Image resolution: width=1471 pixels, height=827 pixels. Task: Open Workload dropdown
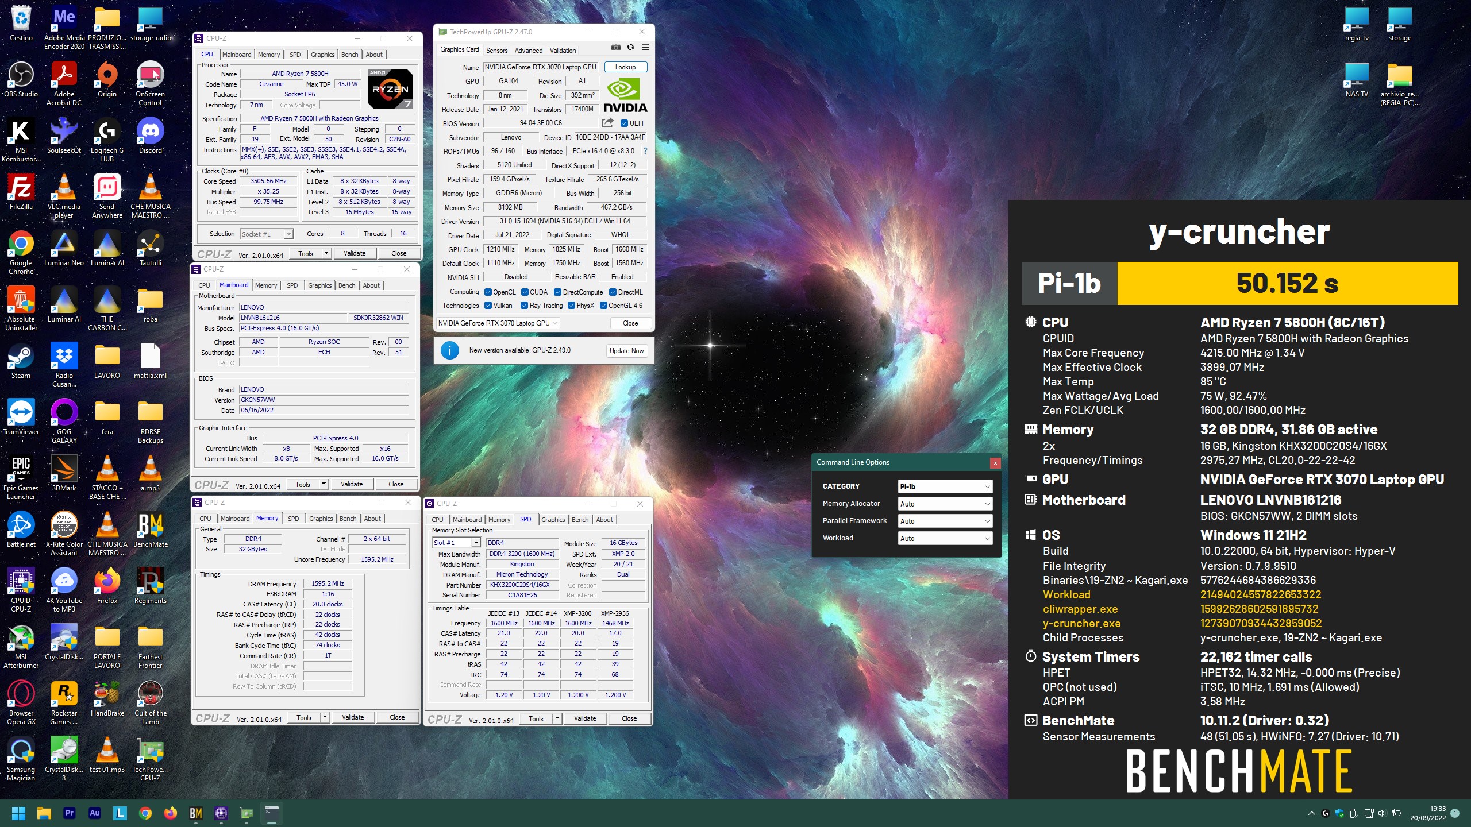click(x=945, y=538)
